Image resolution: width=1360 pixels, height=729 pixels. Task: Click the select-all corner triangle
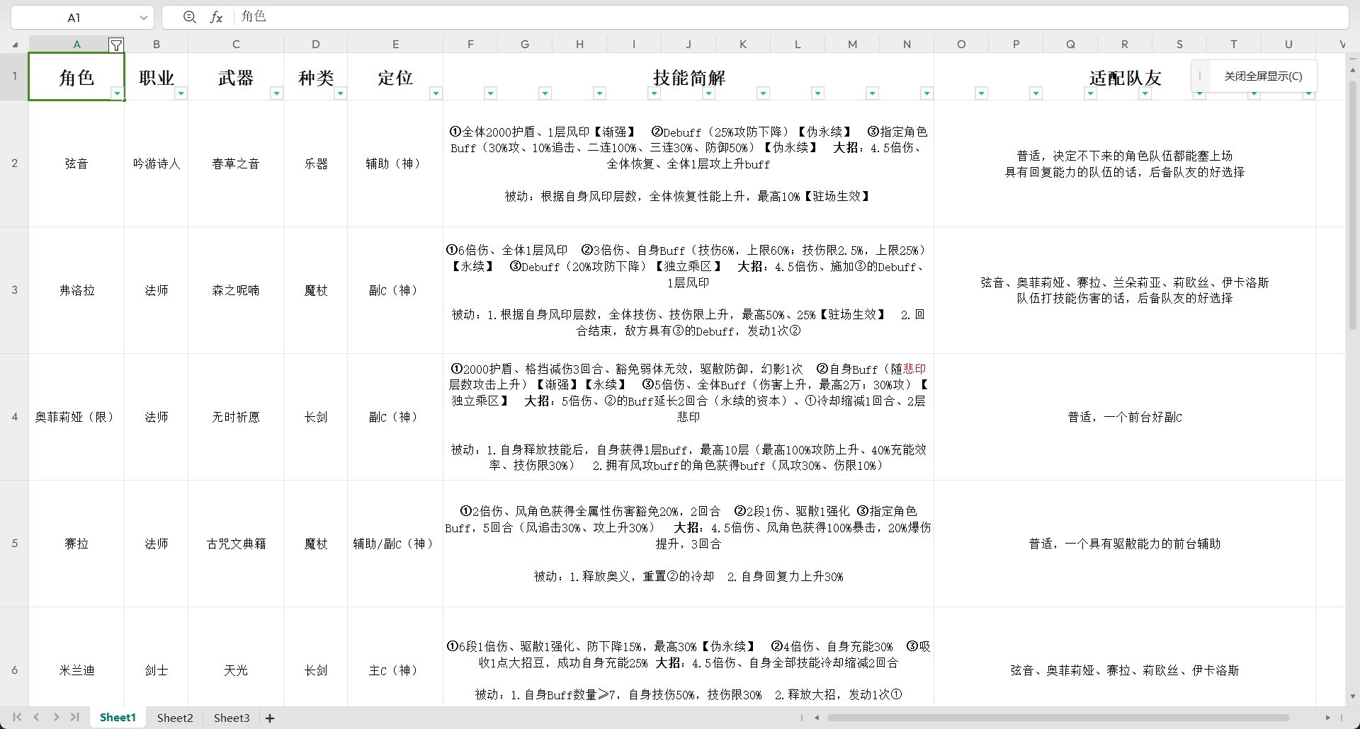[x=15, y=45]
